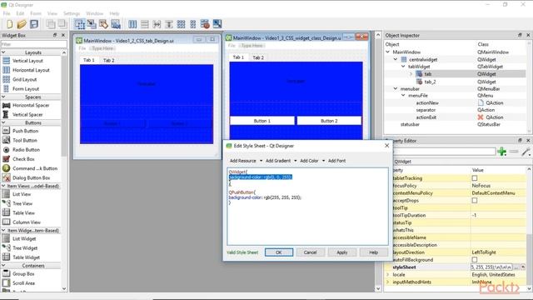Open the Add Color dropdown arrow
Screen dimensions: 533x300
(323, 161)
